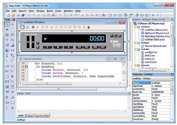Select the bottom-right 'A' tool in Tools
177x125 pixels.
coord(12,108)
